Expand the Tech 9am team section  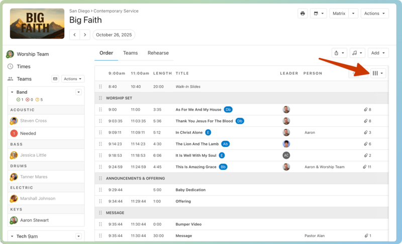click(12, 236)
